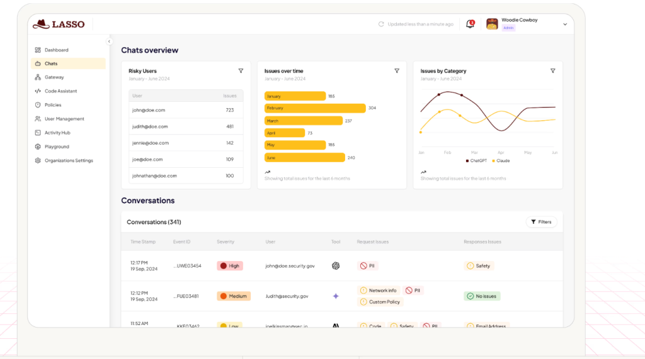Toggle ChatGPT series in chart legend

coord(476,161)
